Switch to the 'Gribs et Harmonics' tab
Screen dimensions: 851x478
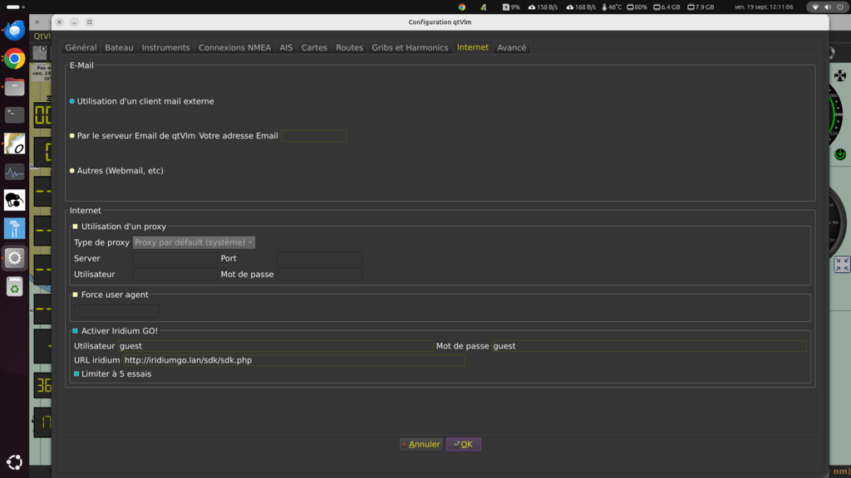(x=410, y=47)
